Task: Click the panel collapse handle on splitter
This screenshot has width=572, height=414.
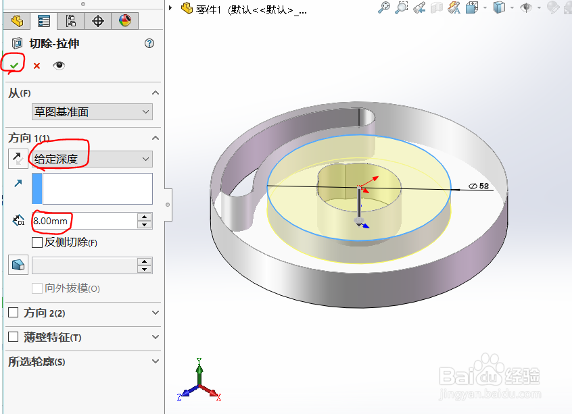Action: [168, 205]
